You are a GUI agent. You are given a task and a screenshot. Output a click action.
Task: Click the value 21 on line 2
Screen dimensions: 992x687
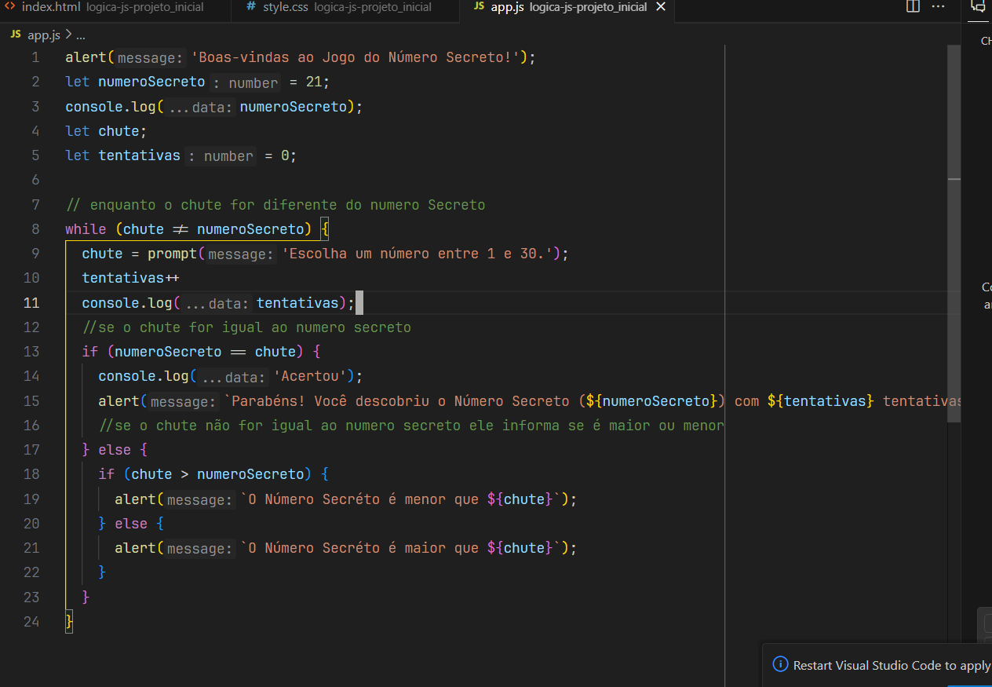click(314, 82)
